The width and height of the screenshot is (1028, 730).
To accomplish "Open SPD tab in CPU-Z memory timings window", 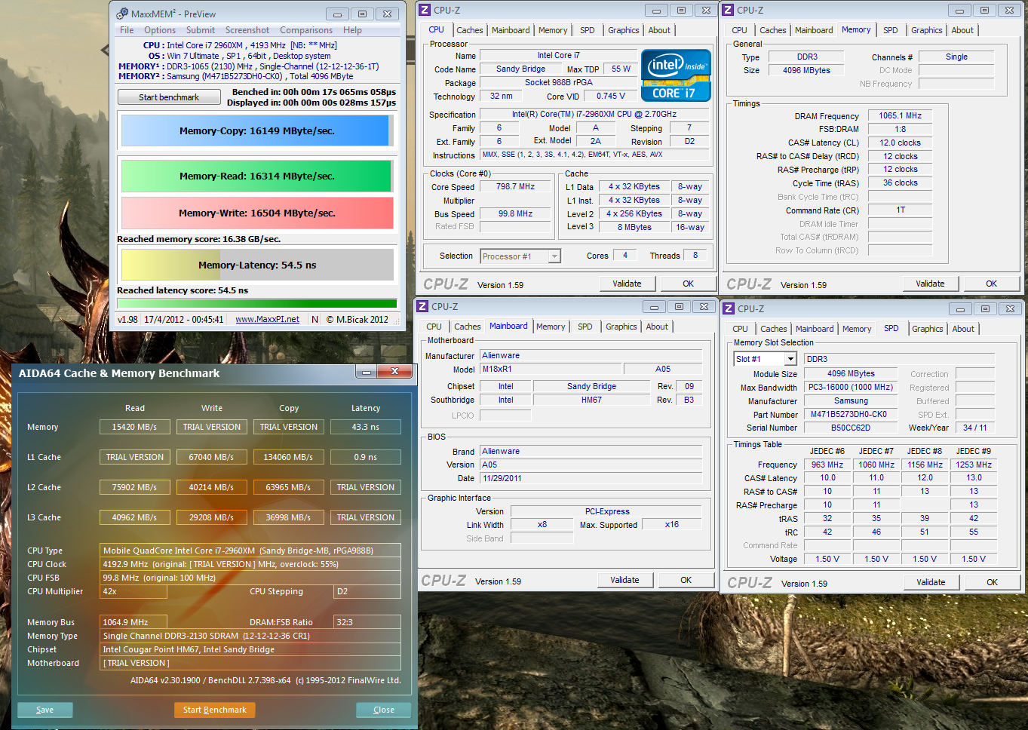I will pos(891,30).
